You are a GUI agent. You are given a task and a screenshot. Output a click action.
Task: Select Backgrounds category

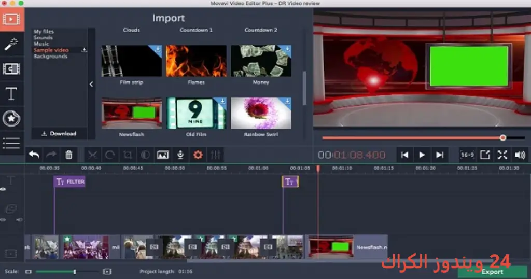pyautogui.click(x=50, y=56)
